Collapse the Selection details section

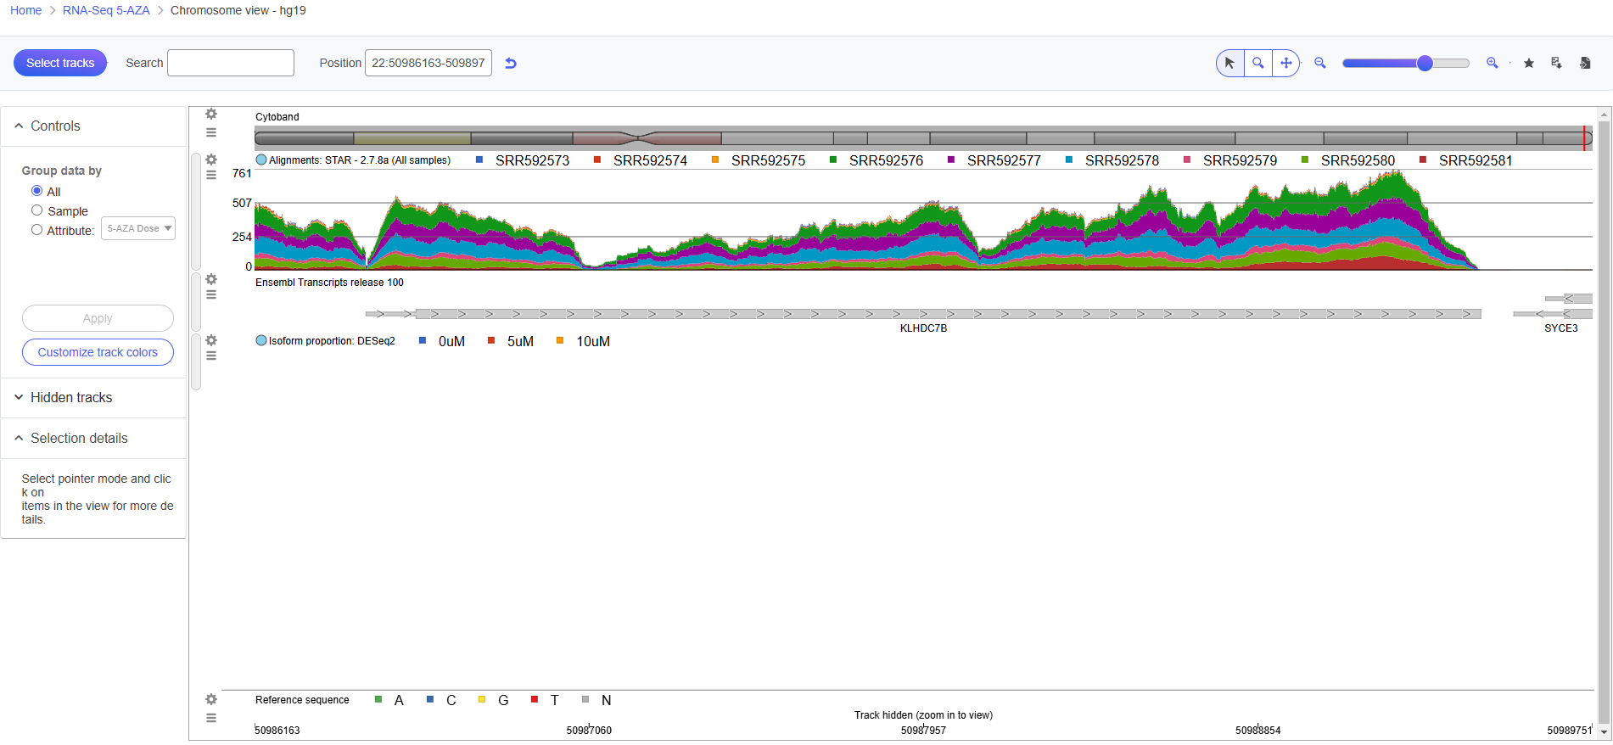coord(79,438)
